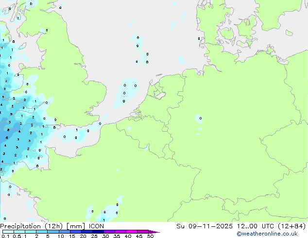Screen dimensions: 308x238
Task: Click the 0 value off Denmark's west coast
Action: pyautogui.click(x=199, y=38)
